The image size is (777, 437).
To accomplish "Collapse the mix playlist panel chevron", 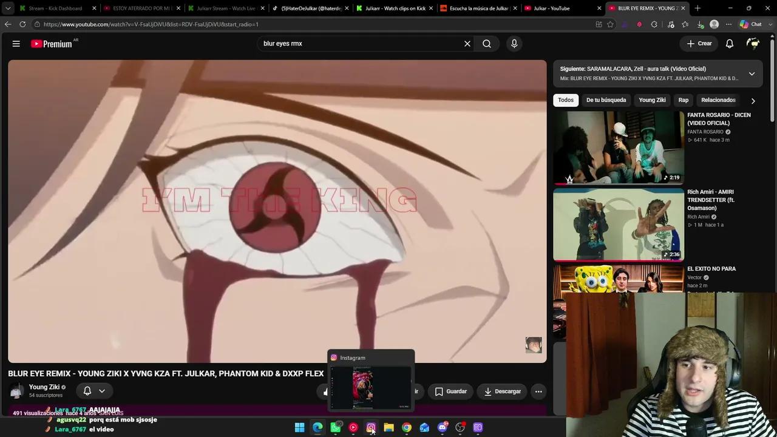I will [752, 73].
